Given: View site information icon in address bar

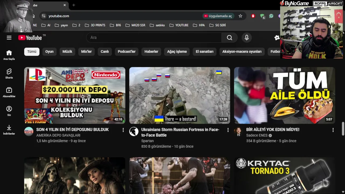Looking at the screenshot, I should point(44,16).
